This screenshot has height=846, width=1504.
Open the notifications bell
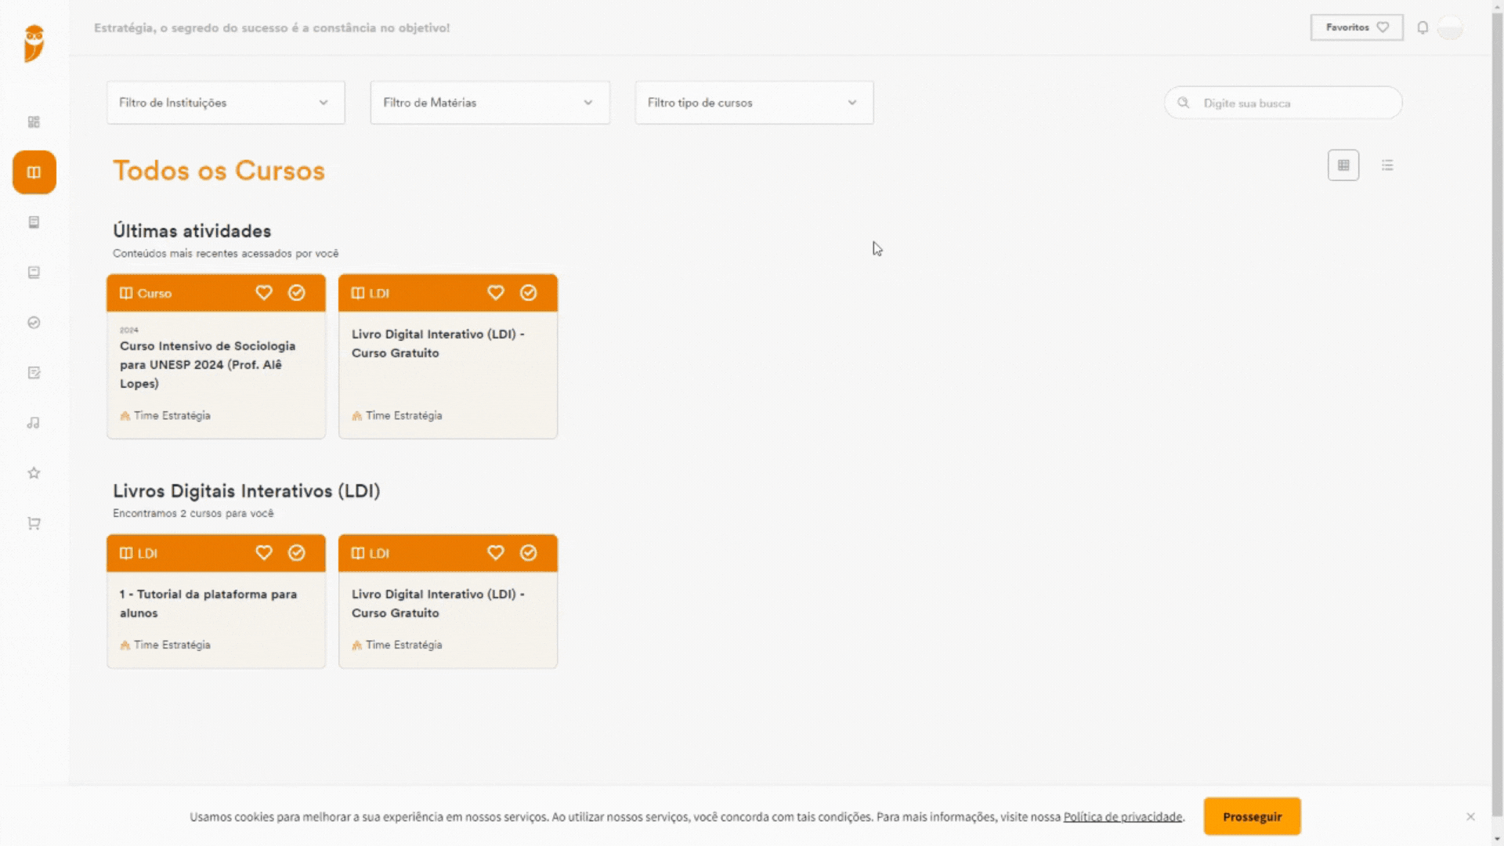click(1423, 27)
